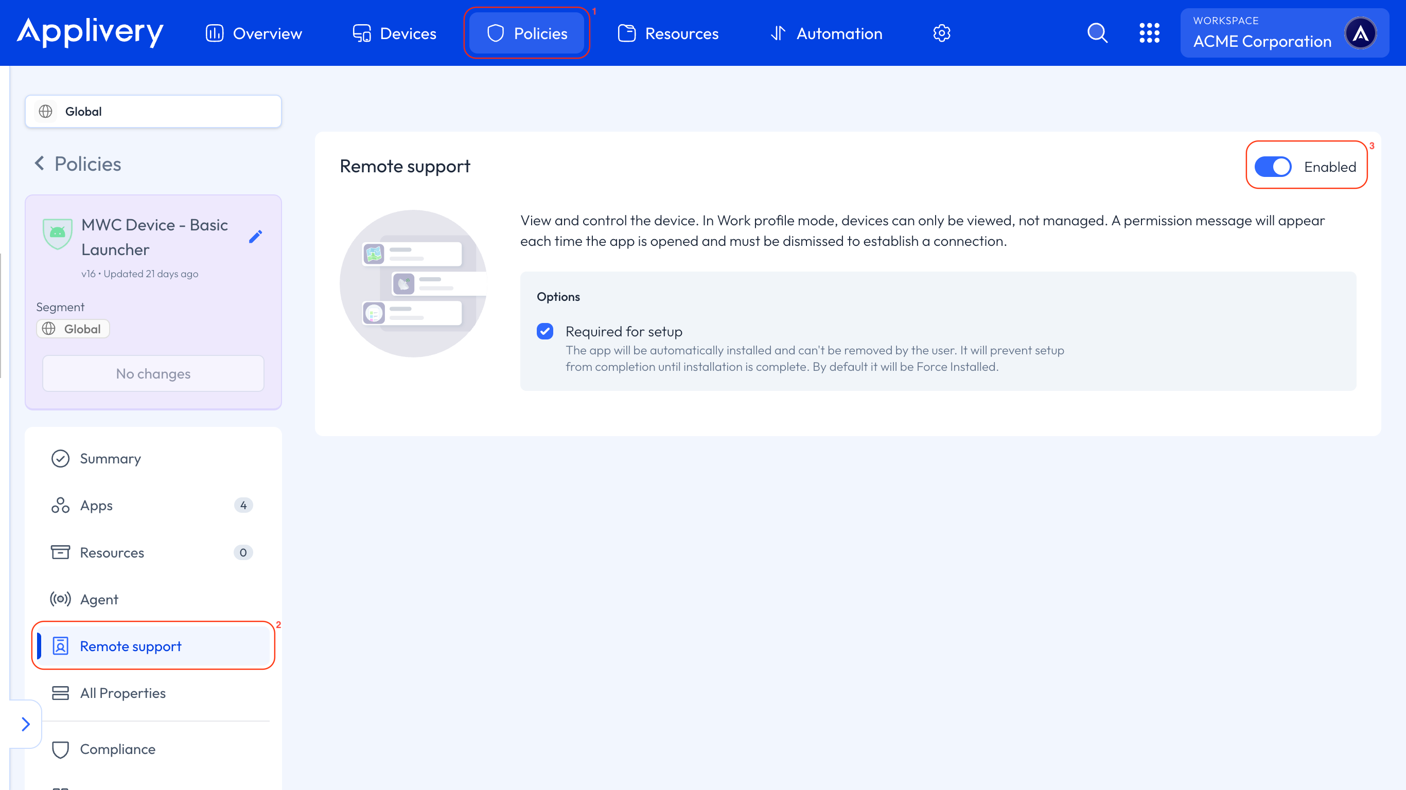Select the Compliance sidebar entry
Viewport: 1406px width, 790px height.
118,749
